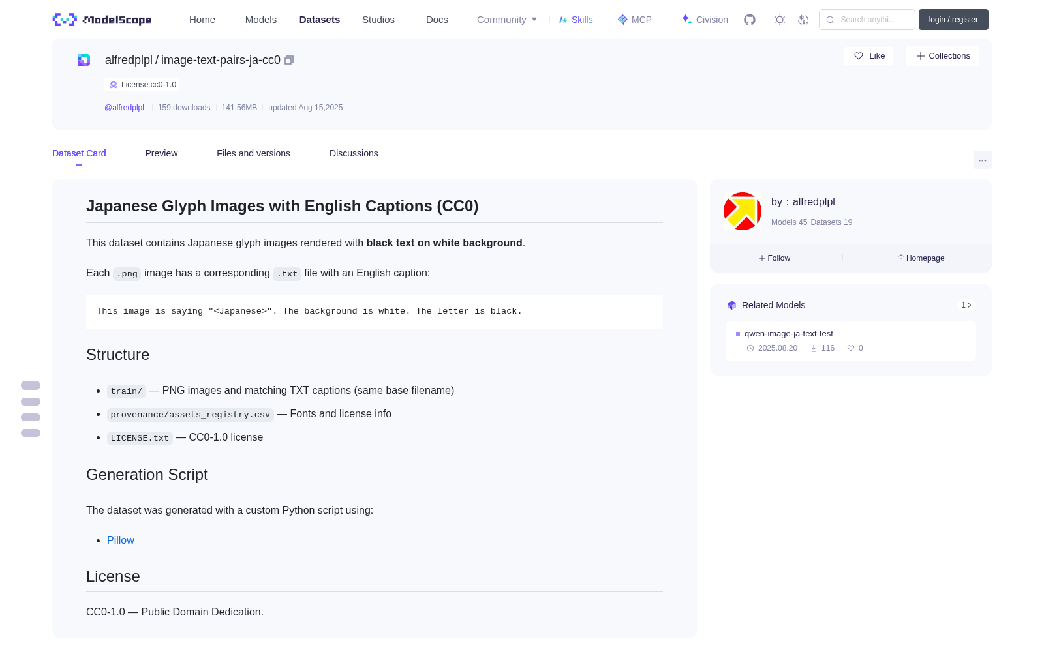Toggle the light/dark theme sun icon

780,20
